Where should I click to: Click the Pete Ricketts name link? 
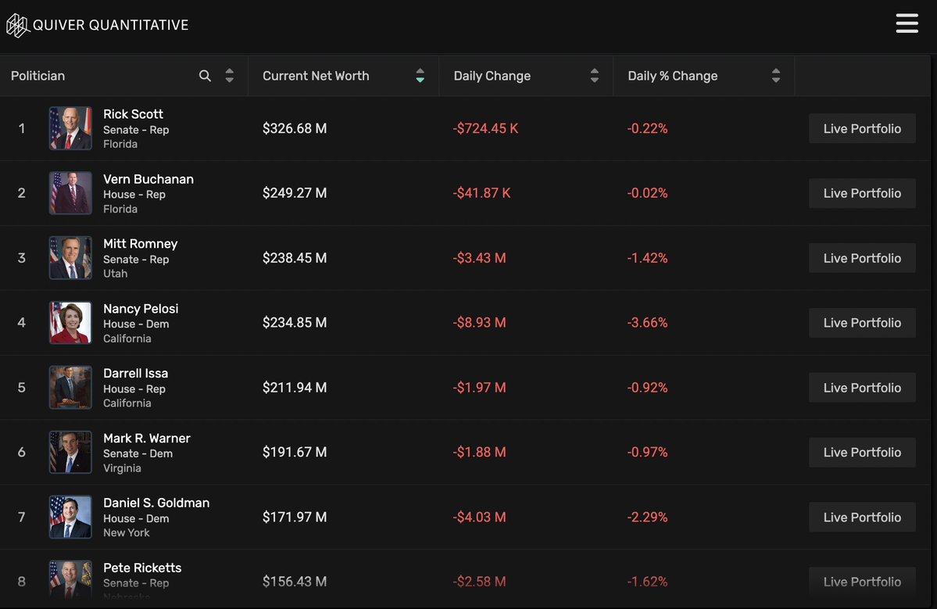(142, 568)
